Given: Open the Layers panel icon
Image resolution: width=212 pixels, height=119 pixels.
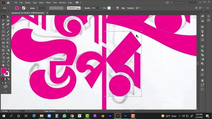Looking at the screenshot, I should pos(202,81).
